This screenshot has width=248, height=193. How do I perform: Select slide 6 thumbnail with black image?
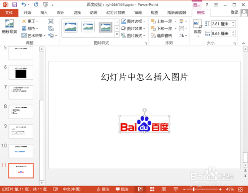pos(21,73)
